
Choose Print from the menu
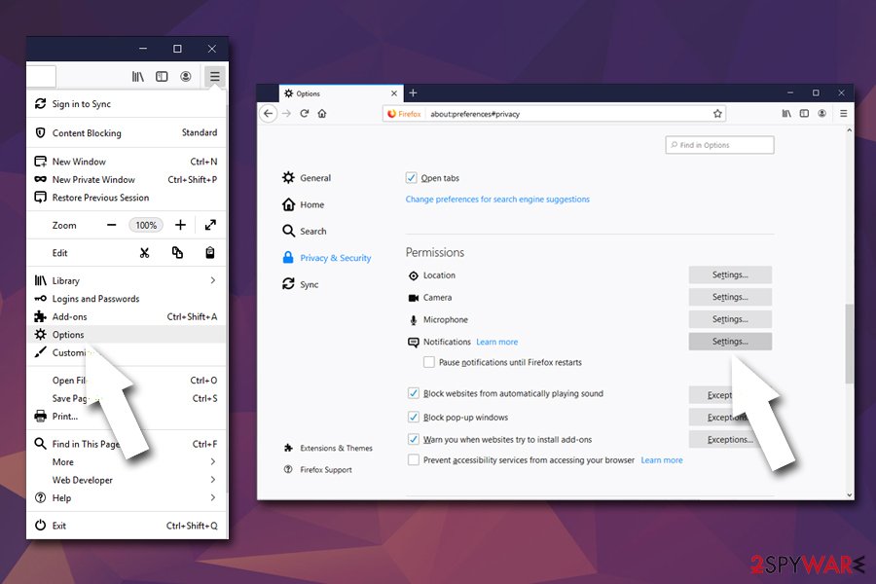[x=128, y=417]
